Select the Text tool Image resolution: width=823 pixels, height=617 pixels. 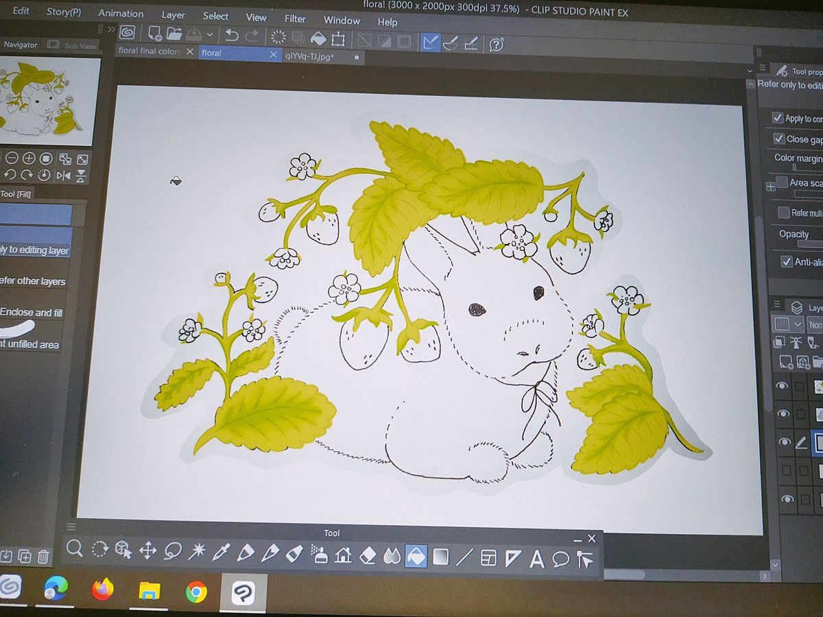point(537,559)
